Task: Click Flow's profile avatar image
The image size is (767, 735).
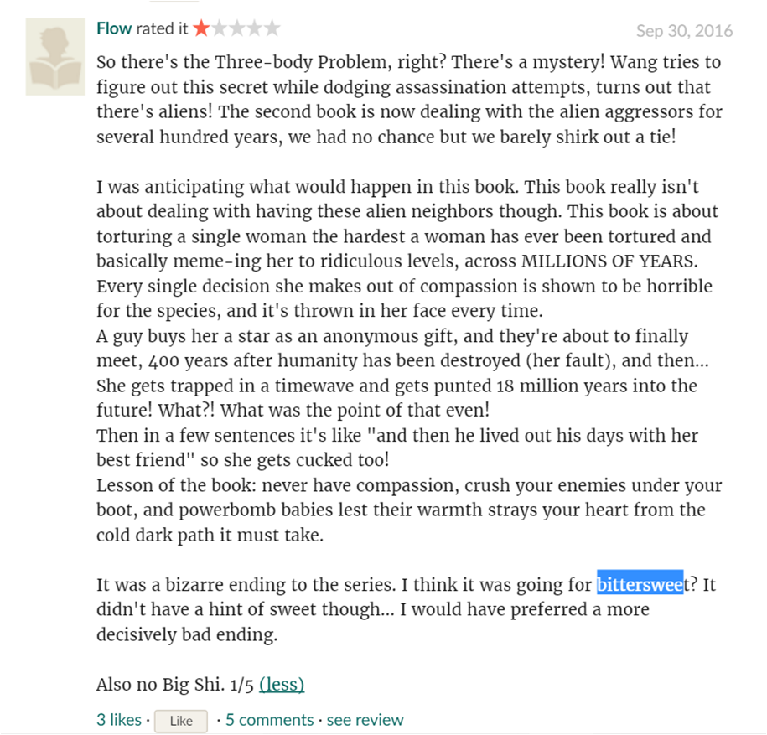Action: [x=55, y=55]
